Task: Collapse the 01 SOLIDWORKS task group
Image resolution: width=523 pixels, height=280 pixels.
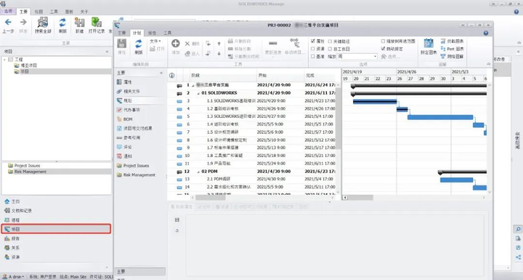Action: coord(198,93)
